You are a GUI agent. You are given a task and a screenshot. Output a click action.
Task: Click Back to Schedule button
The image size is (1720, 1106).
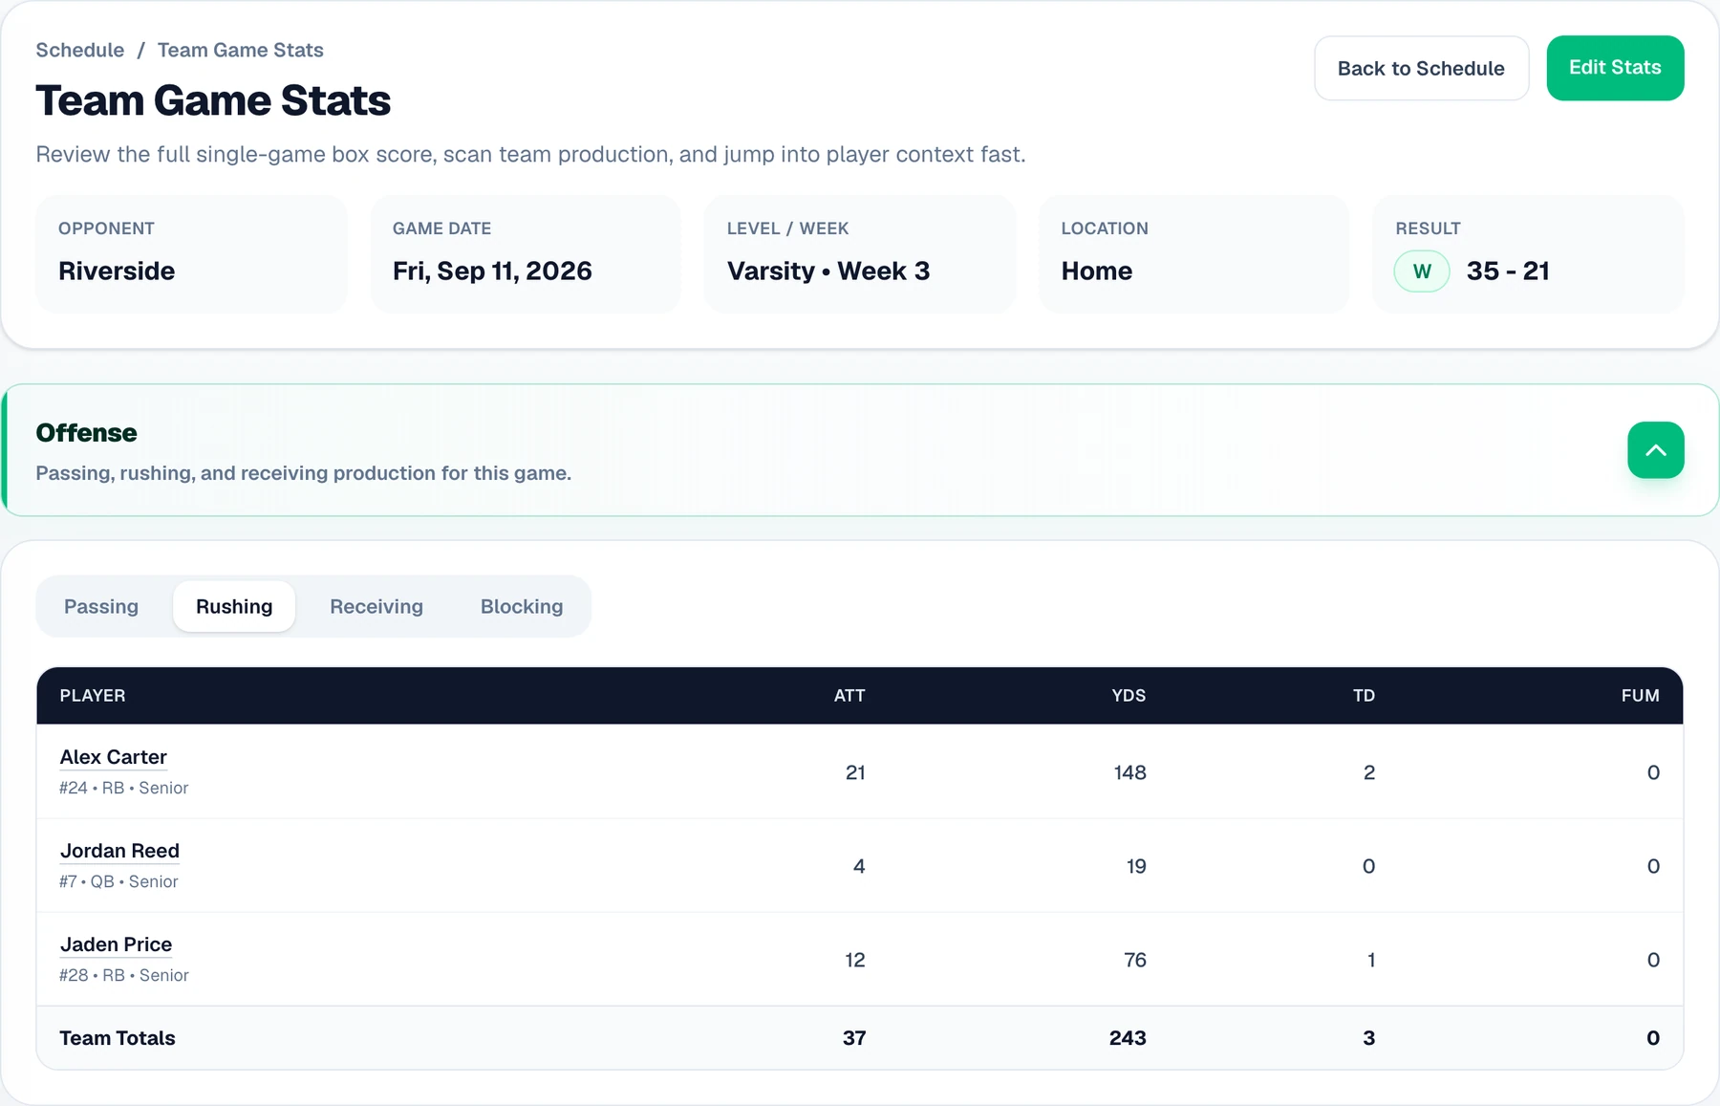pos(1421,68)
